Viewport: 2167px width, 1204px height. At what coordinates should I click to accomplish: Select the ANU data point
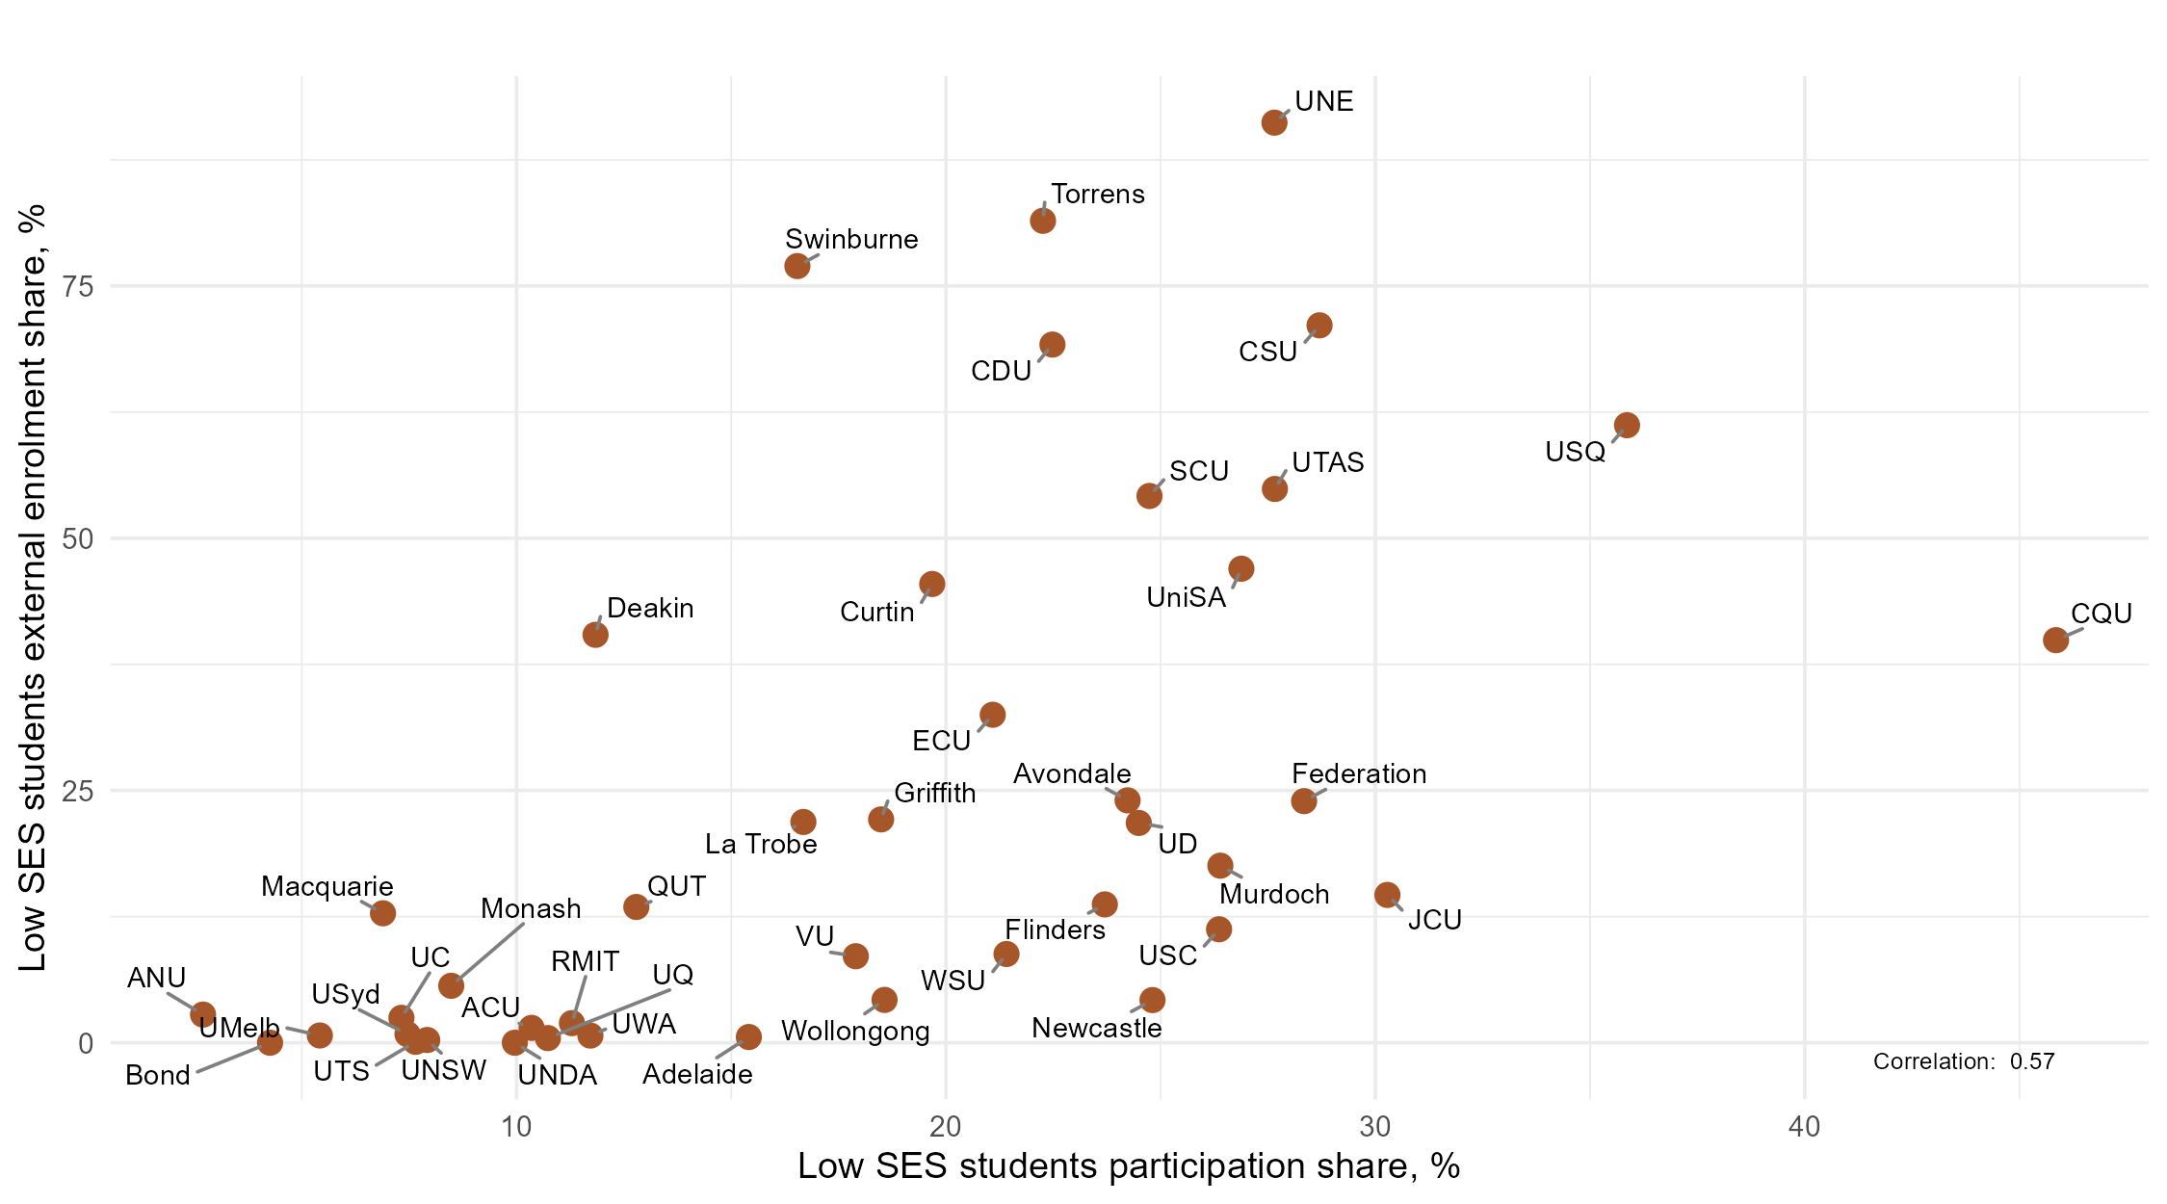tap(202, 1014)
